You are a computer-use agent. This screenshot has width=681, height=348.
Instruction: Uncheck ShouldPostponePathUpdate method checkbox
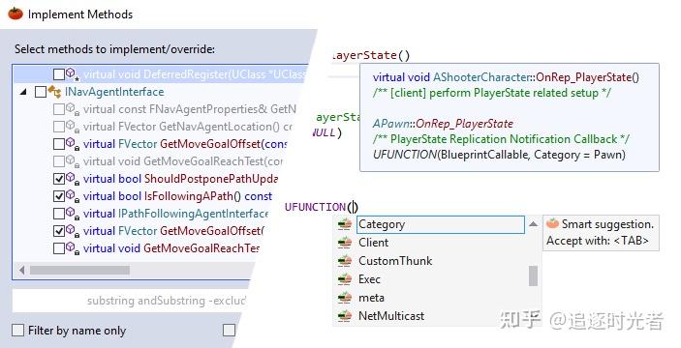[59, 179]
